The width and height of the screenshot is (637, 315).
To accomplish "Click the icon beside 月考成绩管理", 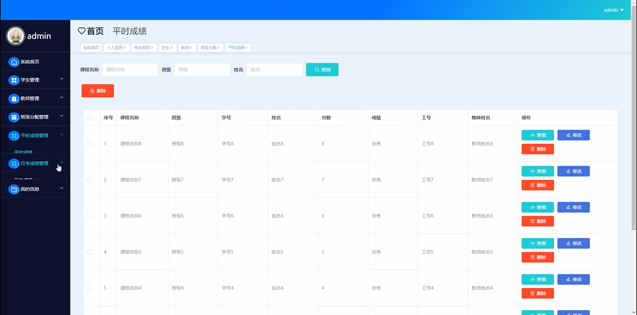I will coord(14,163).
